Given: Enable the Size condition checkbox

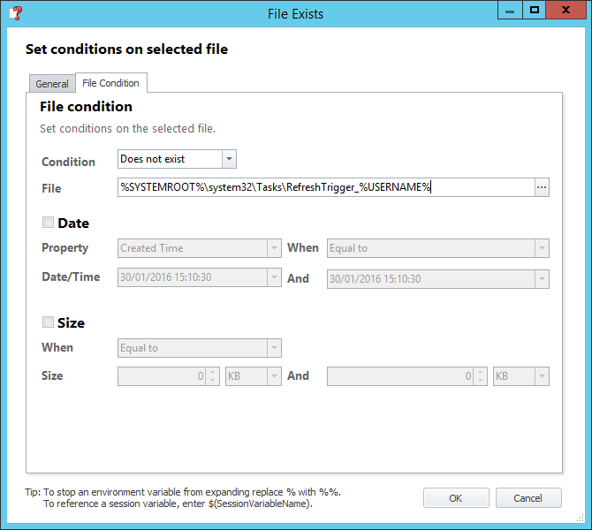Looking at the screenshot, I should click(48, 322).
